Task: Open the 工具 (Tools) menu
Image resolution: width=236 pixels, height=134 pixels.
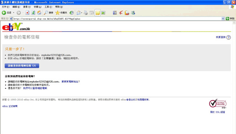Action: (48, 7)
